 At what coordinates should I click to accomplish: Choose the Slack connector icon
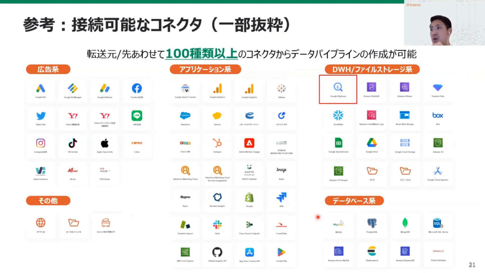pyautogui.click(x=217, y=225)
